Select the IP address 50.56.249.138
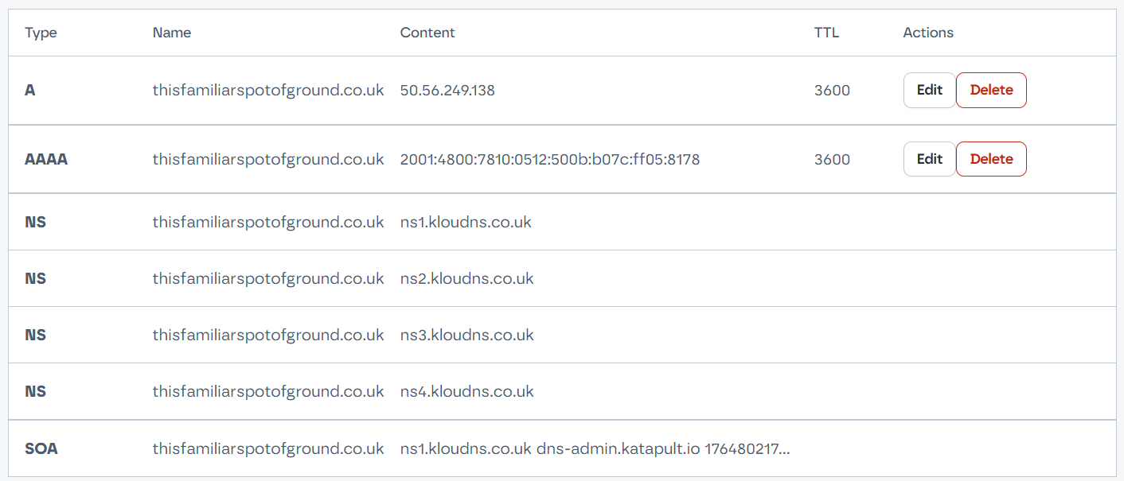 coord(447,91)
